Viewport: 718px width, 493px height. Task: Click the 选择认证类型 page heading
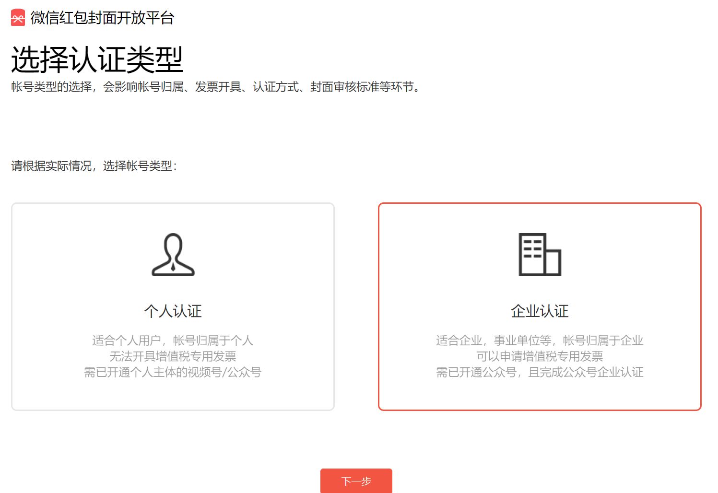pyautogui.click(x=97, y=59)
